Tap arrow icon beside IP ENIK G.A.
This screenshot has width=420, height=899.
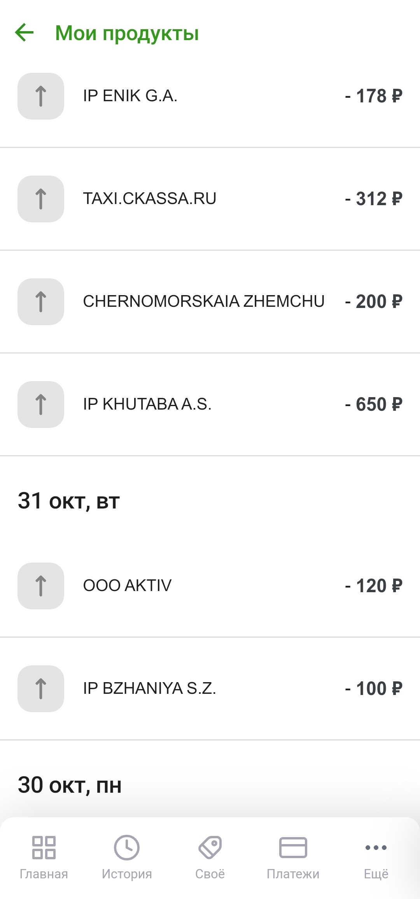tap(41, 96)
